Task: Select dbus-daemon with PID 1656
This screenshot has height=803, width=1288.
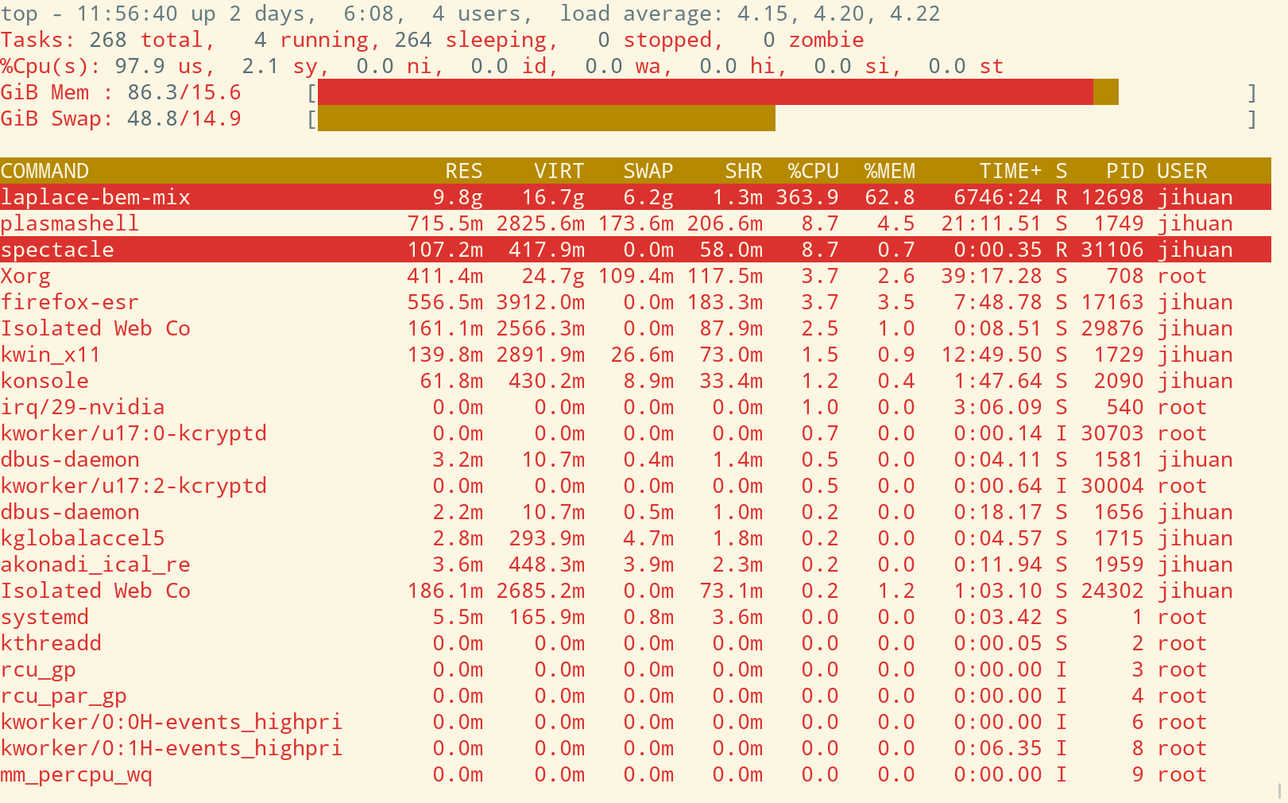Action: [x=636, y=512]
